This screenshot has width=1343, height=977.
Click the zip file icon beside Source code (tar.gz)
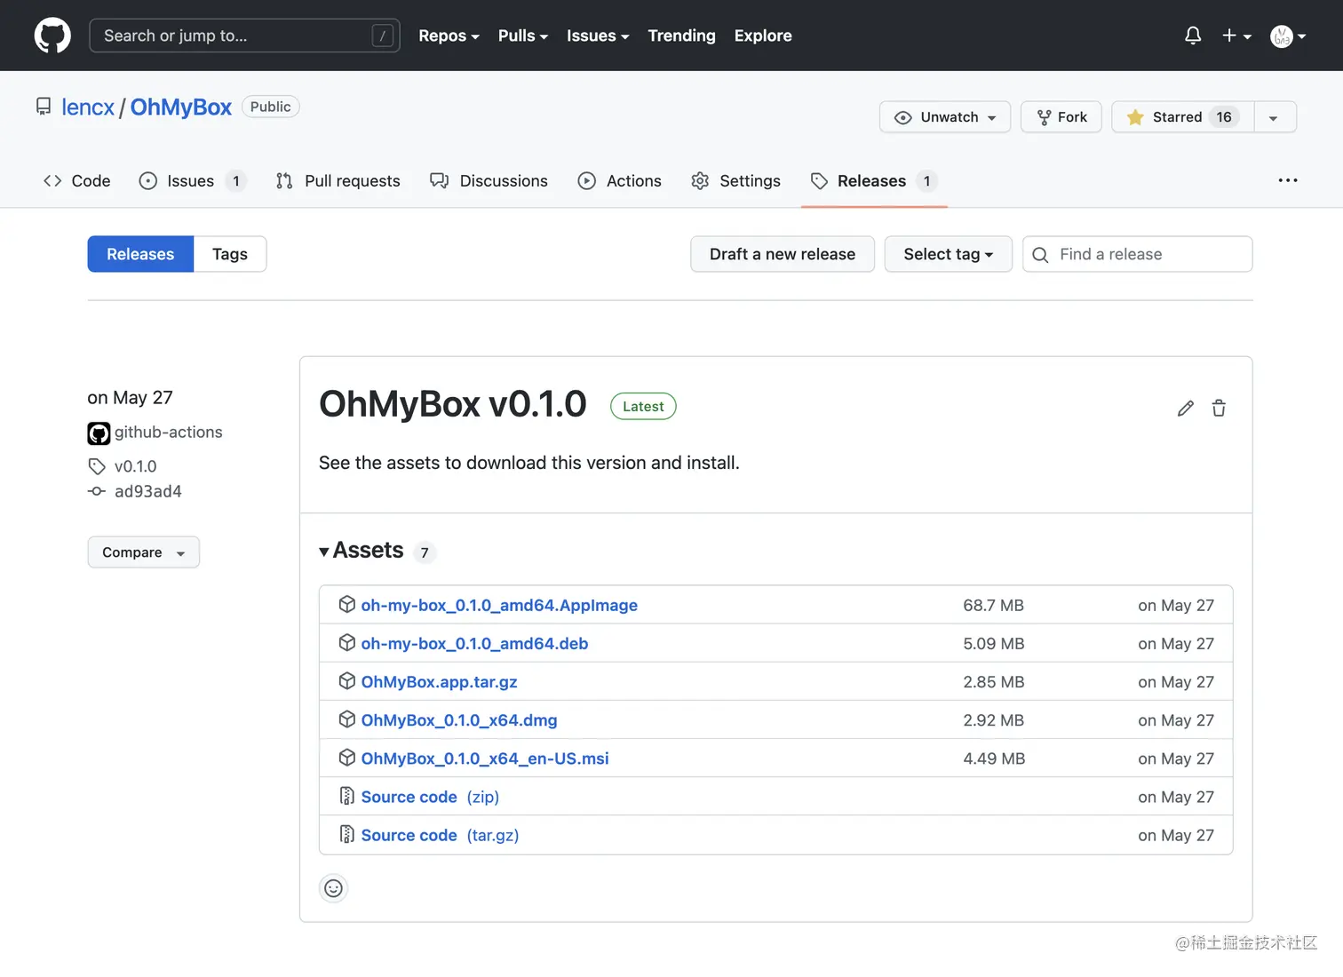point(347,834)
